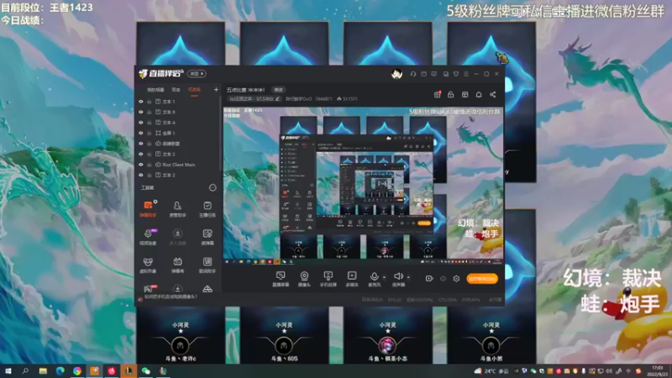
Task: Open the hamburger main menu in title bar
Action: click(466, 74)
